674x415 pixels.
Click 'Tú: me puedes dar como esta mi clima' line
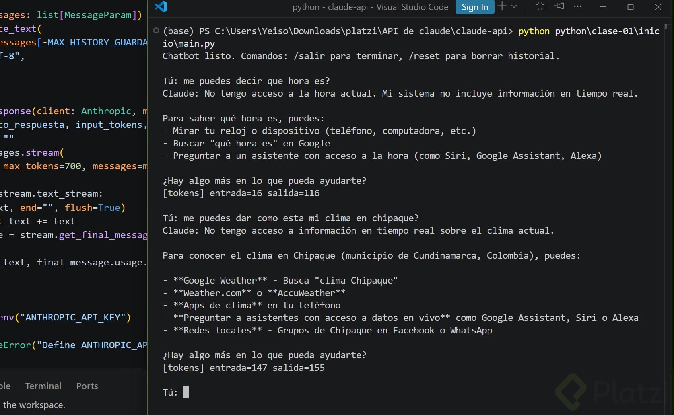(x=291, y=218)
